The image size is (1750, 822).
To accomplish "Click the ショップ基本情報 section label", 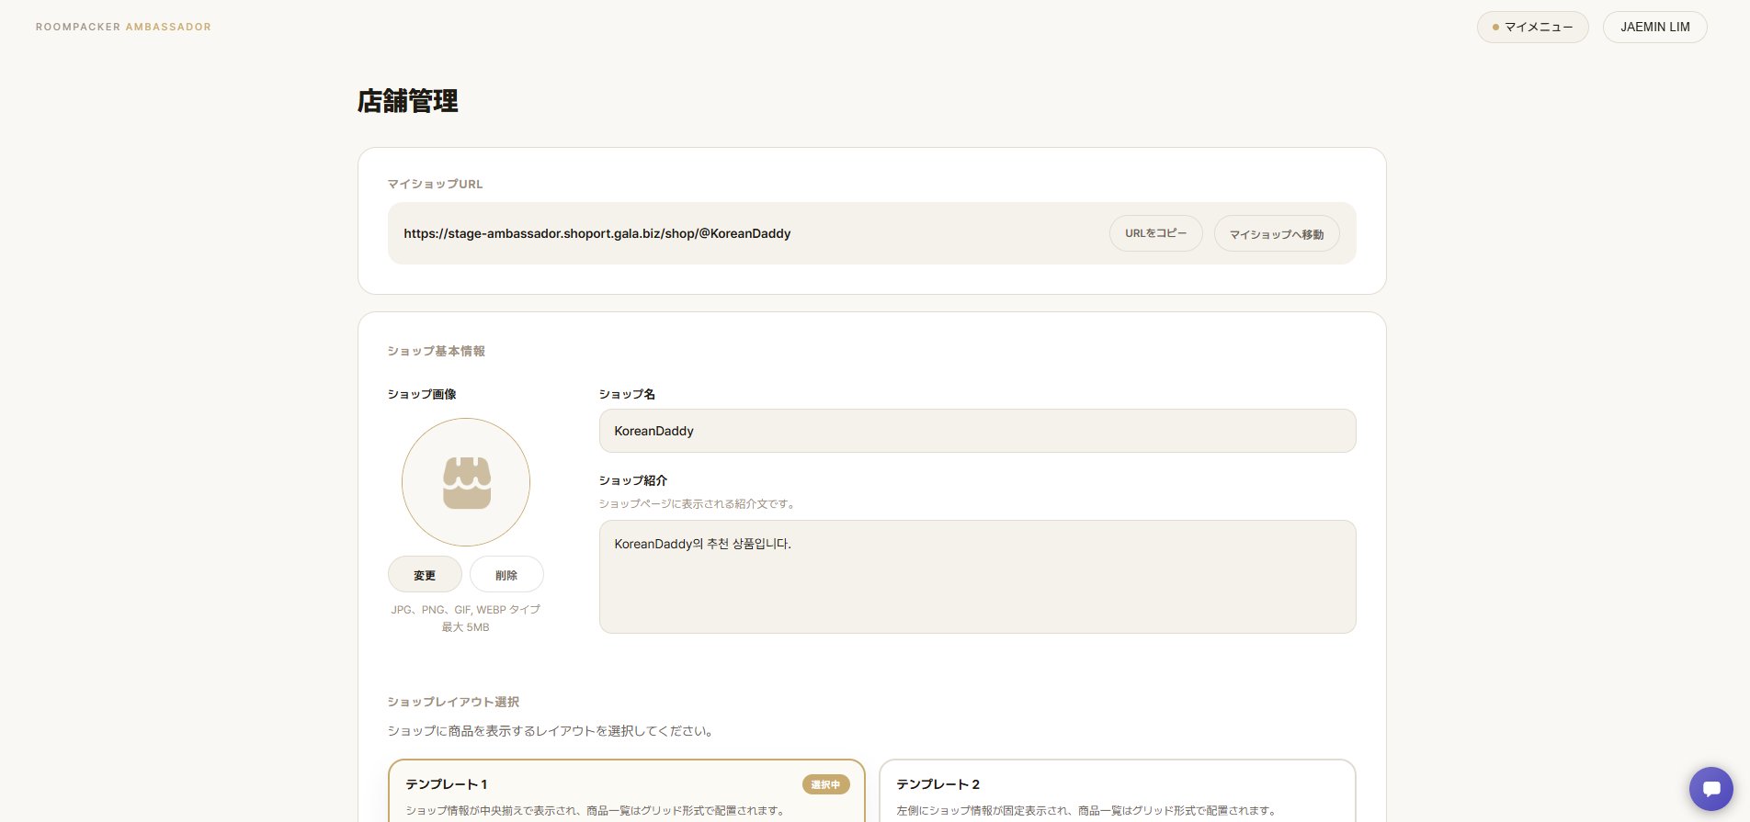I will 436,351.
